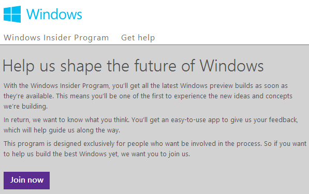Click the line 'which will help guide us'

point(62,130)
